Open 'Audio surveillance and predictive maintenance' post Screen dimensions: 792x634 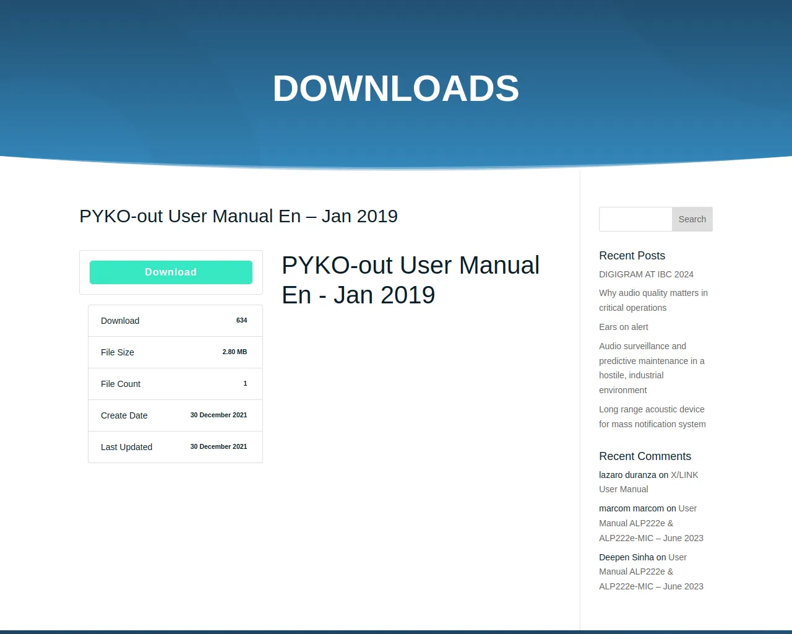point(652,368)
